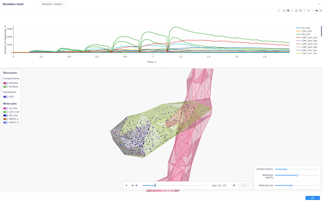323x202 pixels.
Task: Click the Structures panel heading
Action: point(10,73)
